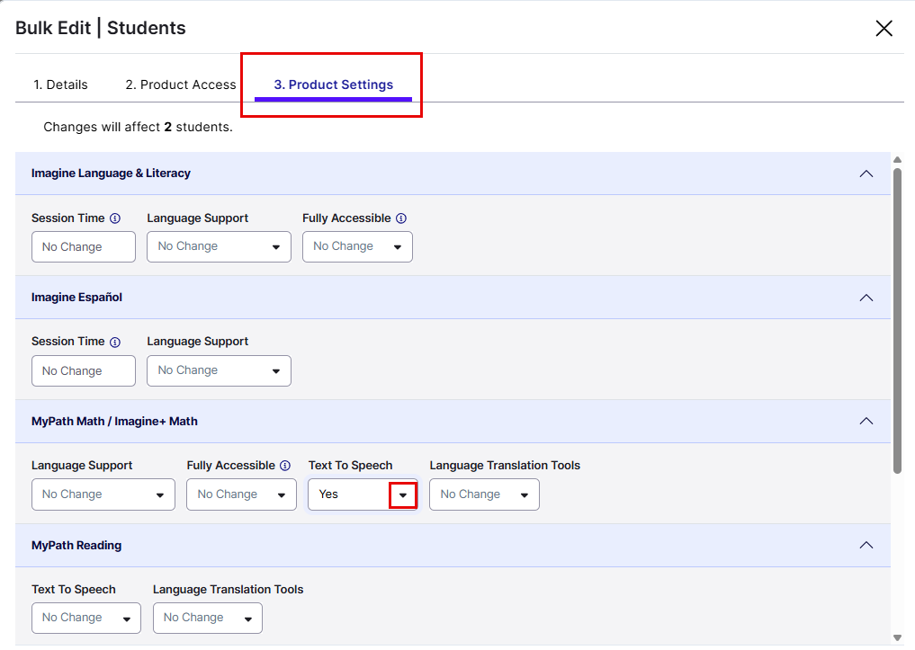Click info icon beside MyPath Math Fully Accessible
The height and width of the screenshot is (650, 915).
click(x=285, y=466)
